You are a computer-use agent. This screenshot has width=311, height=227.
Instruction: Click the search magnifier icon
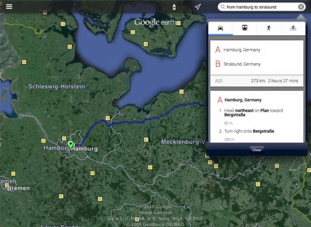click(223, 7)
